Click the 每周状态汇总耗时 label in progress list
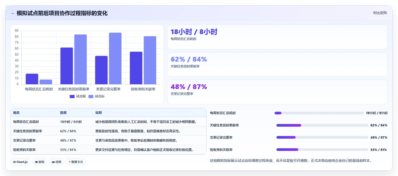The image size is (398, 176). (x=223, y=113)
